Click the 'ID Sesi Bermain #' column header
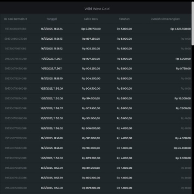Viewport: 194px width, 194px height. click(16, 19)
